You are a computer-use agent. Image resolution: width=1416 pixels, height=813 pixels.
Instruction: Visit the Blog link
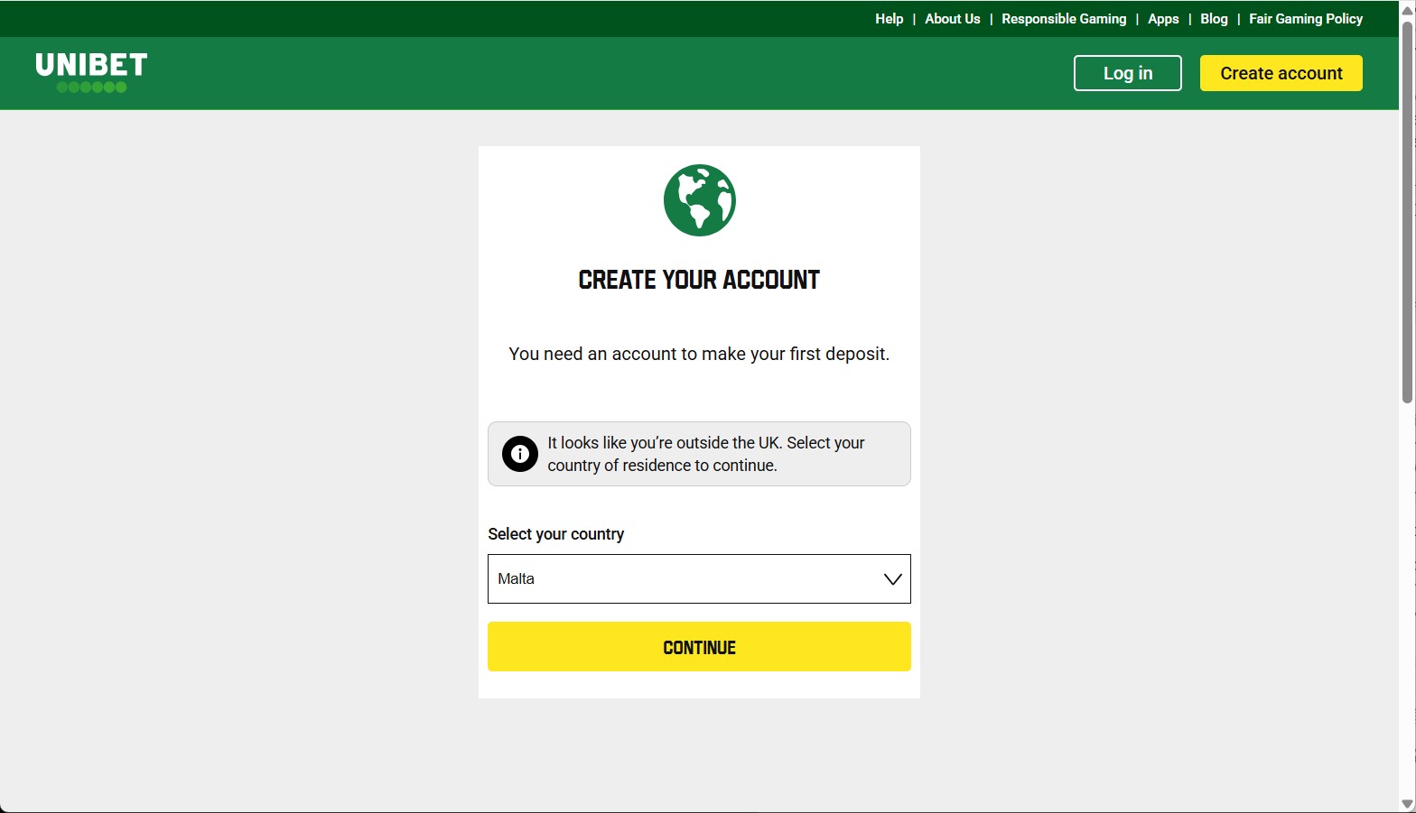1214,19
